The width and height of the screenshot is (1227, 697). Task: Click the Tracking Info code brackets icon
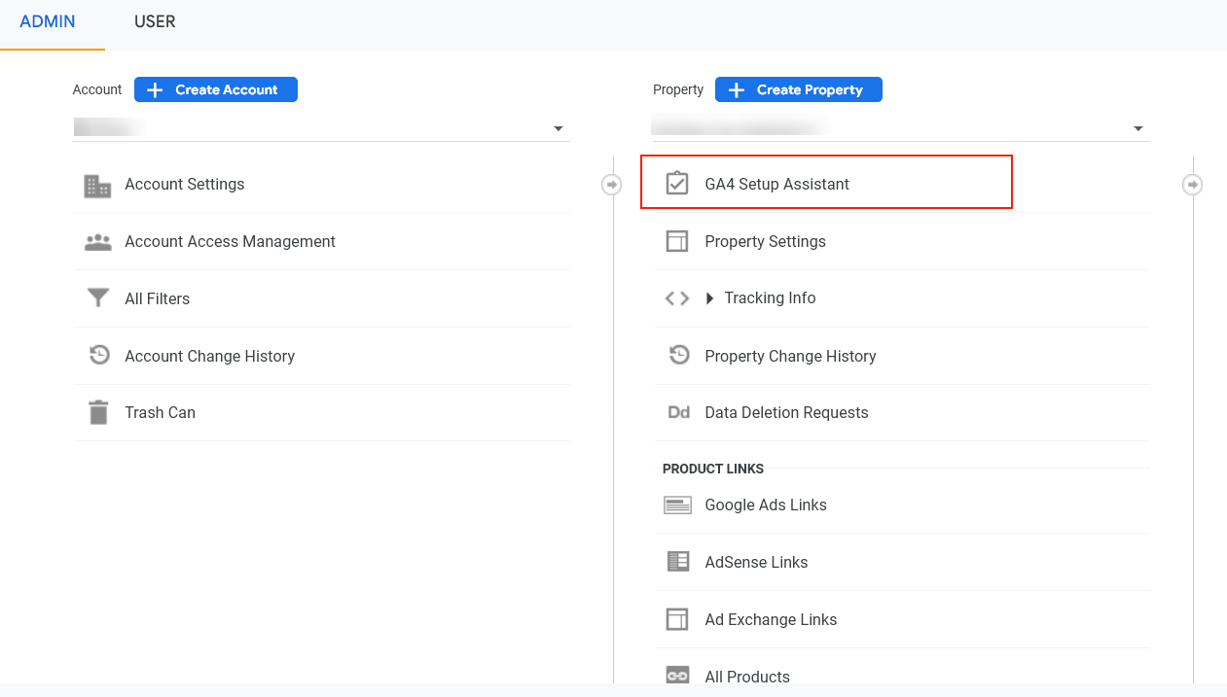pos(676,297)
